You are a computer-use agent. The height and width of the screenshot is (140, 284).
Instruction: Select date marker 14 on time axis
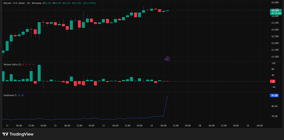click(x=152, y=126)
